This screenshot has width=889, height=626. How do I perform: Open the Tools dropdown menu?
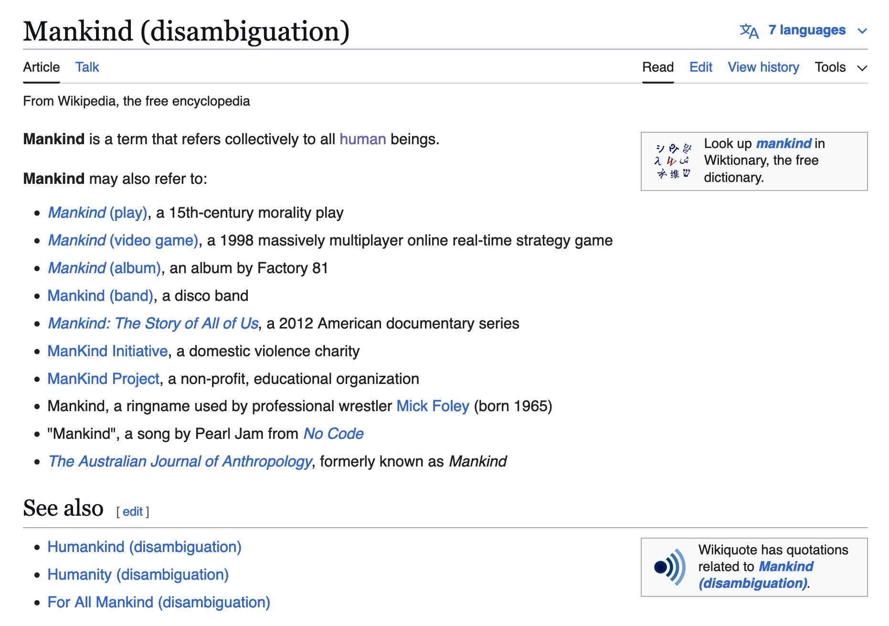[x=841, y=67]
